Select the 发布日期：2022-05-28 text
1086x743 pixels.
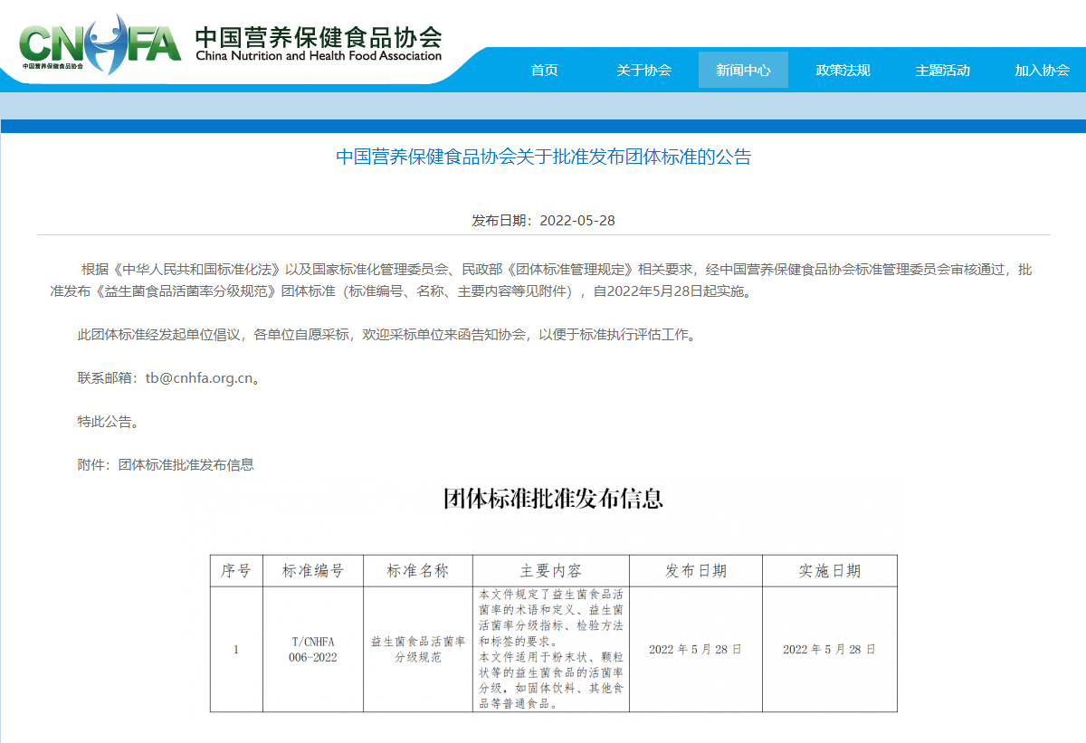(x=543, y=221)
